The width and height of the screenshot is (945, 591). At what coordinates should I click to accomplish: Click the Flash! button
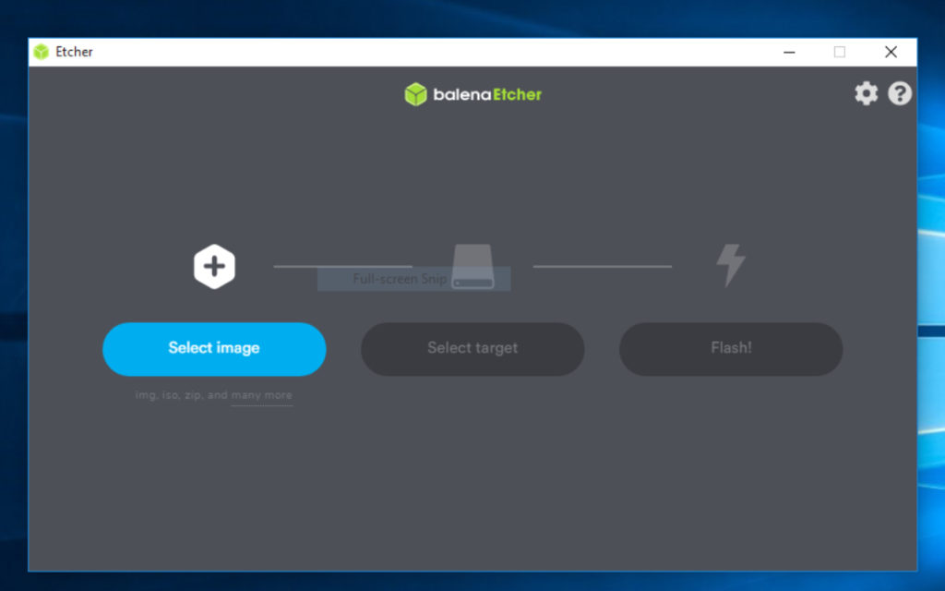731,349
